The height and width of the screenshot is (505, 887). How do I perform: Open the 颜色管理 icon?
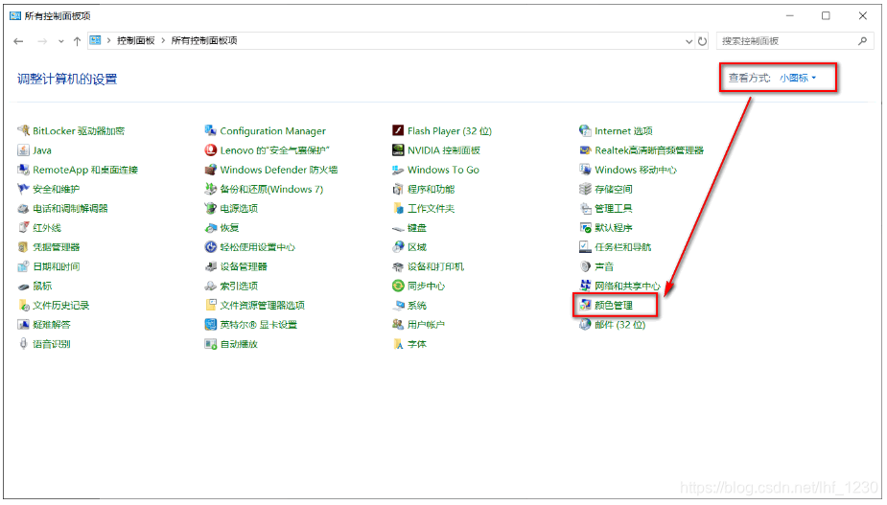[x=585, y=306]
